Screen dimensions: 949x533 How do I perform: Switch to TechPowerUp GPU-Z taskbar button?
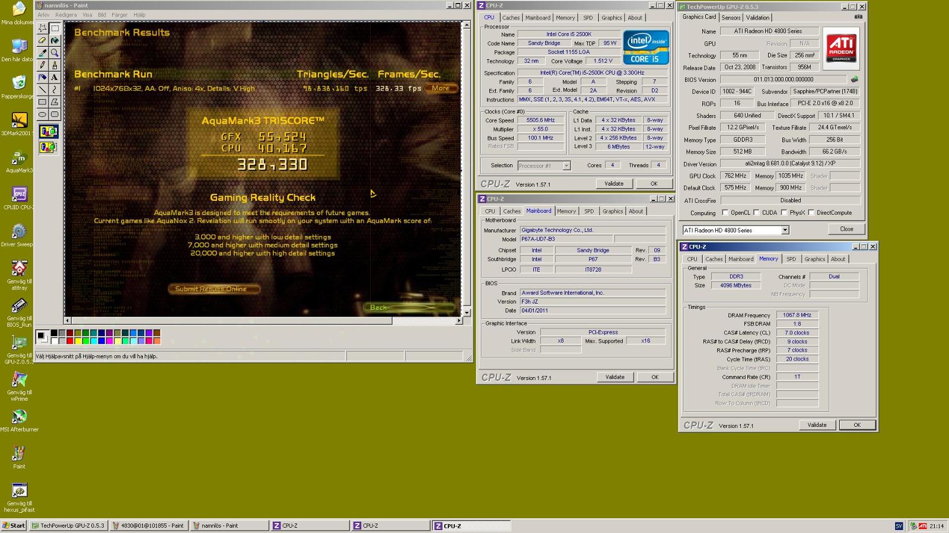click(68, 525)
